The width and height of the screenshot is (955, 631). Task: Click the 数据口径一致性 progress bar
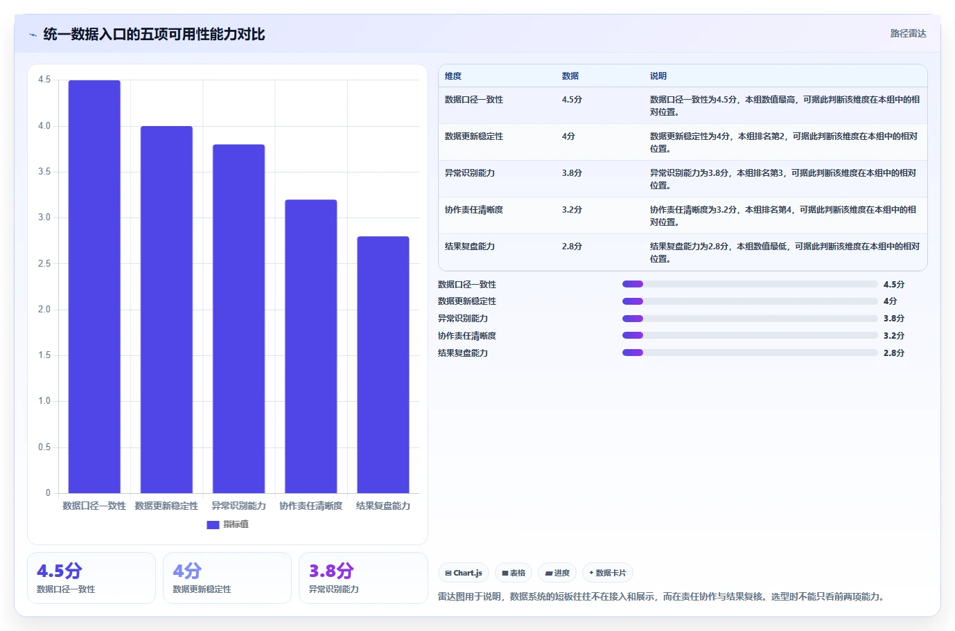pyautogui.click(x=750, y=284)
